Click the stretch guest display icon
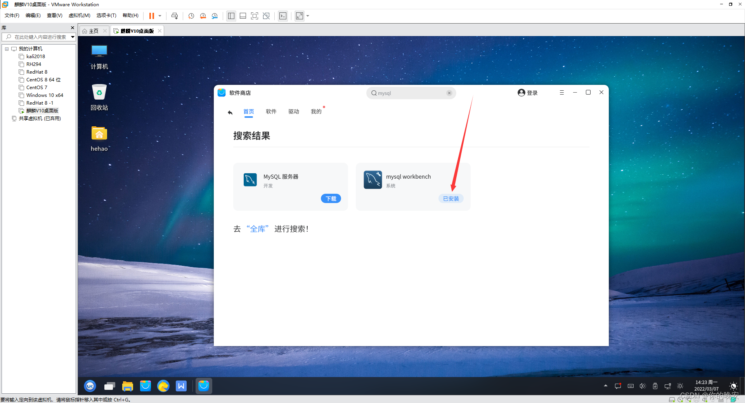Viewport: 745px width, 403px height. 300,16
